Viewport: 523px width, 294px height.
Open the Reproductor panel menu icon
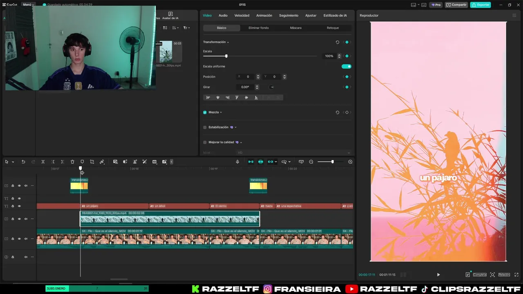[514, 16]
